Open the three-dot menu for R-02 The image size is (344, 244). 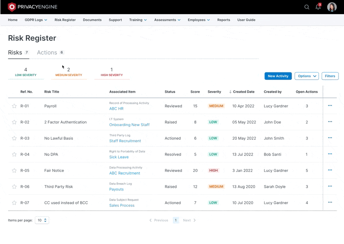330,122
